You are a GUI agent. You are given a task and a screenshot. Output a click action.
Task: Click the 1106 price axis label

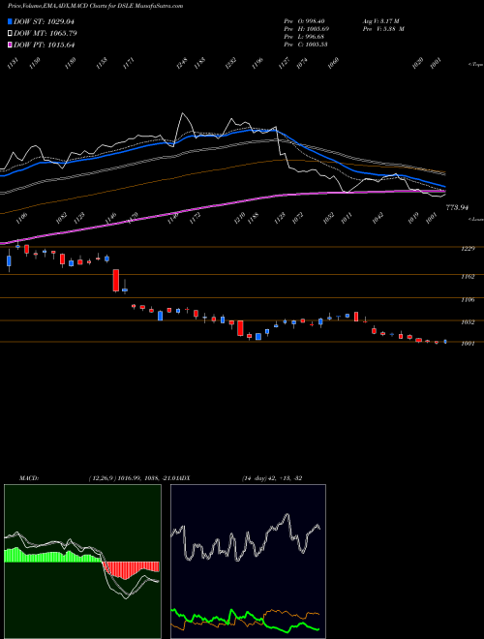[469, 300]
